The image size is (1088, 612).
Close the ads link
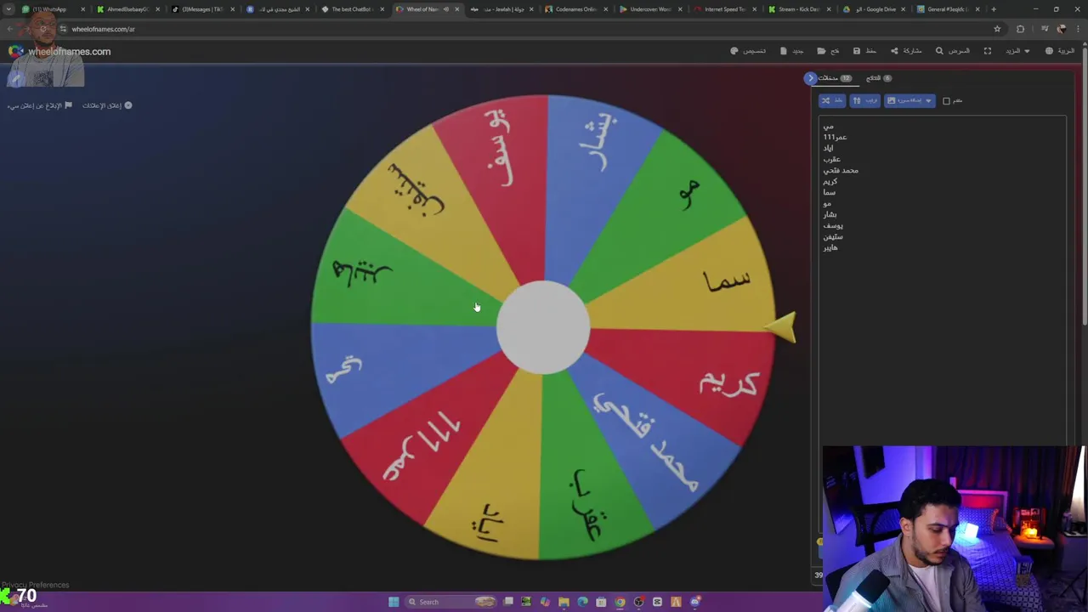pos(107,105)
